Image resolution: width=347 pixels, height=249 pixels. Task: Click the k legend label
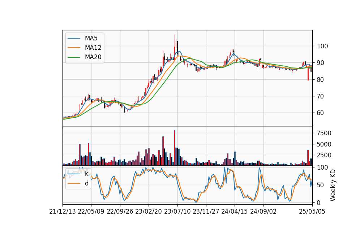(x=86, y=174)
